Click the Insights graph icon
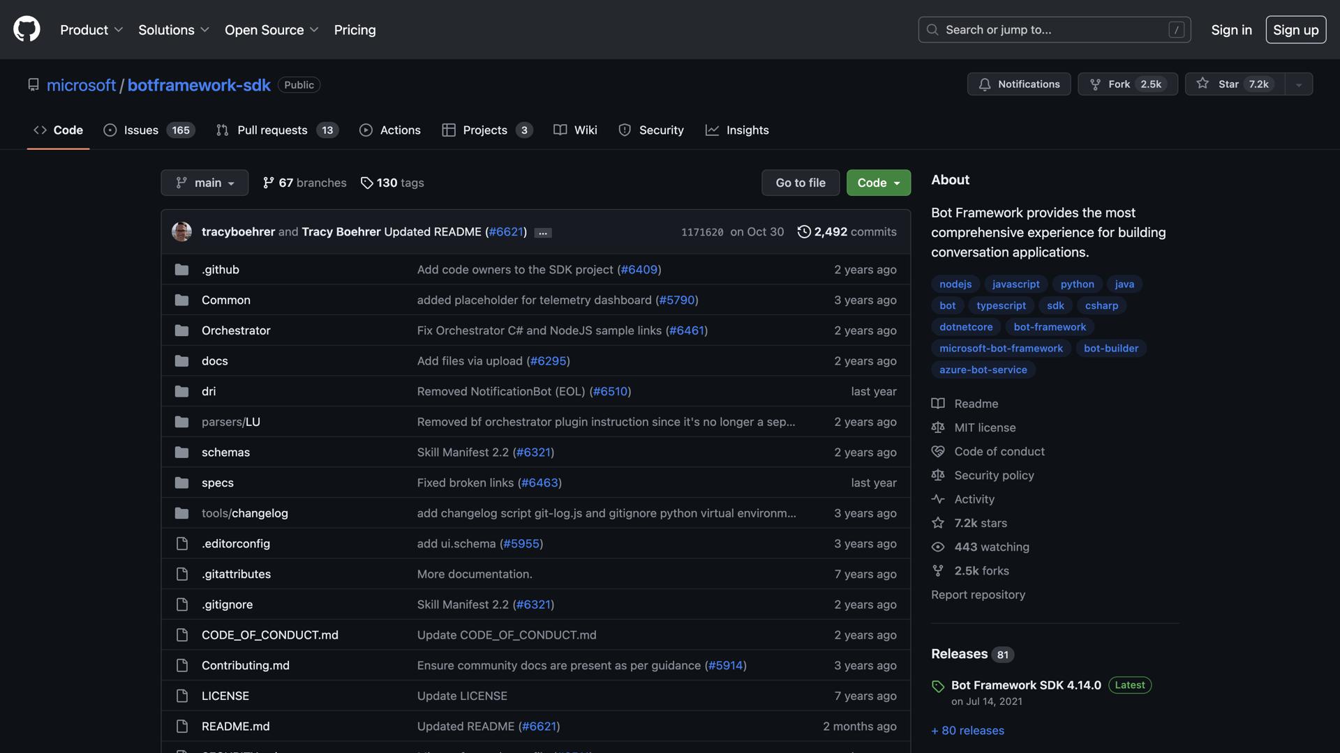The height and width of the screenshot is (753, 1340). [712, 130]
